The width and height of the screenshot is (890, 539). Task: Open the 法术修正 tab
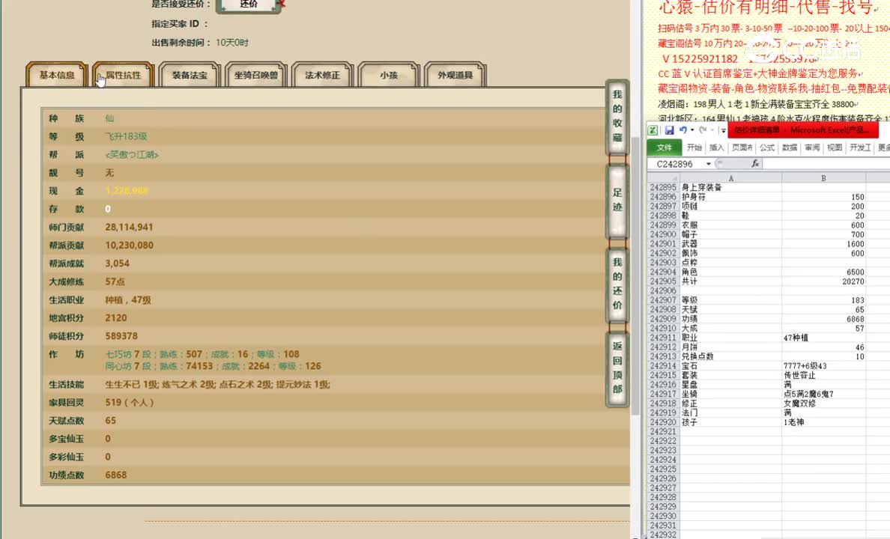pos(322,75)
